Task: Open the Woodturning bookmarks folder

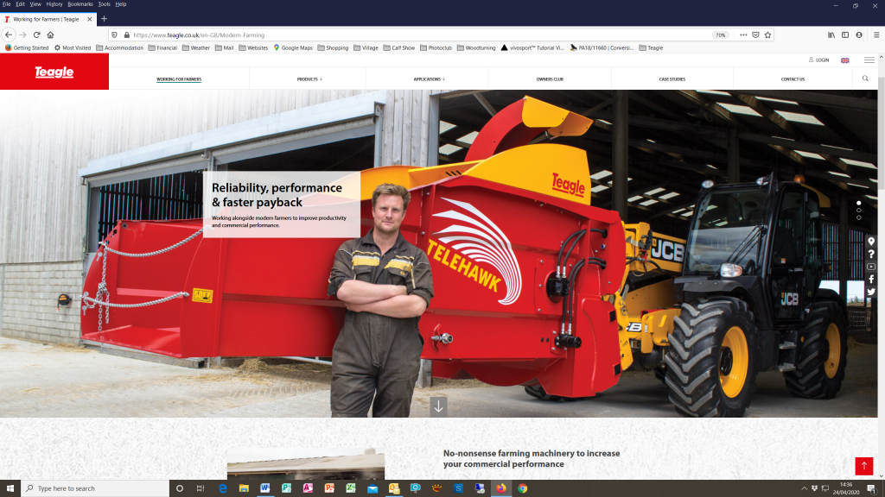Action: click(x=476, y=48)
